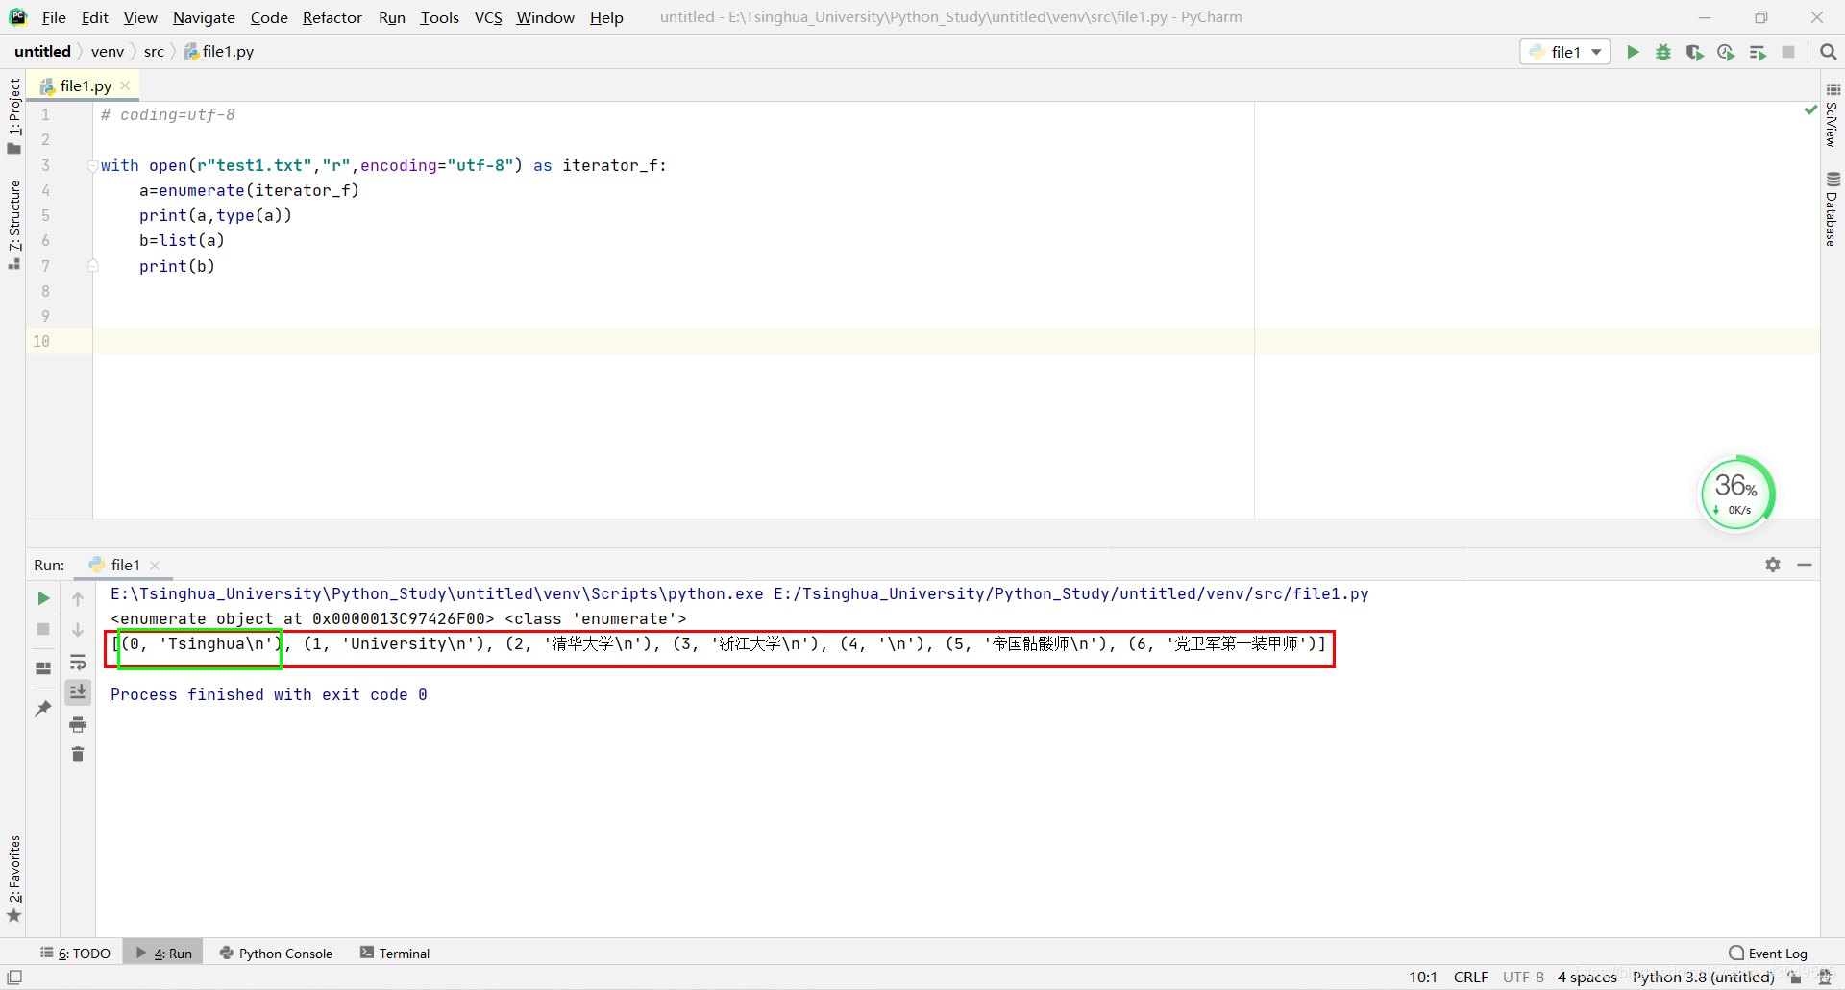Image resolution: width=1845 pixels, height=990 pixels.
Task: Toggle soft-wrap in Run output
Action: (x=78, y=662)
